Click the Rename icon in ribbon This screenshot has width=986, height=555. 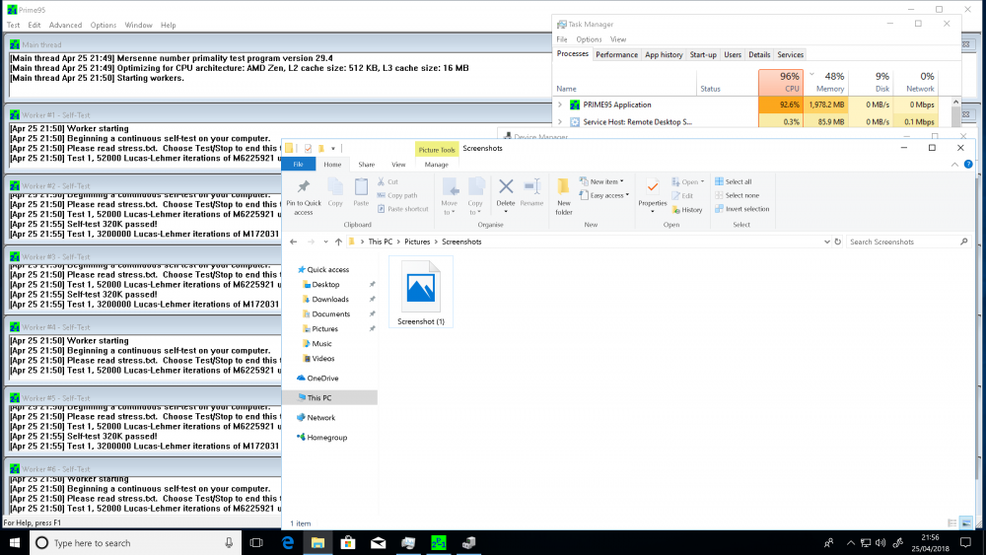coord(532,186)
